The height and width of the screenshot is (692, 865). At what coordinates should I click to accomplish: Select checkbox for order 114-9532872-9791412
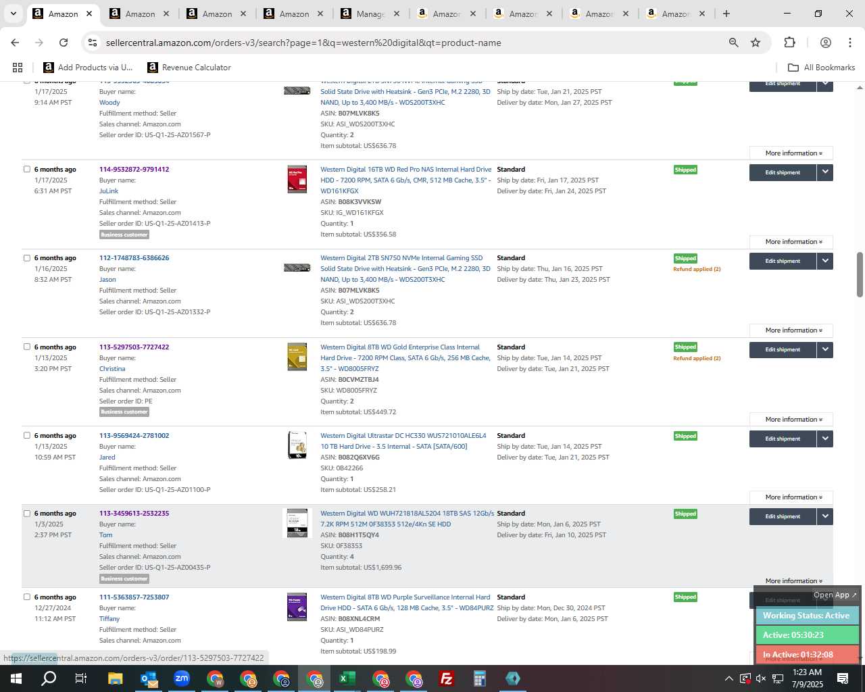click(x=27, y=170)
